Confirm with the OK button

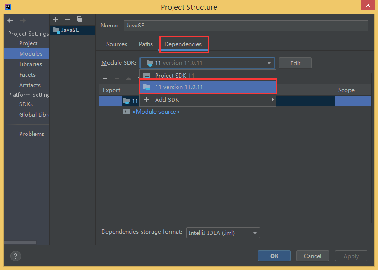pos(274,256)
